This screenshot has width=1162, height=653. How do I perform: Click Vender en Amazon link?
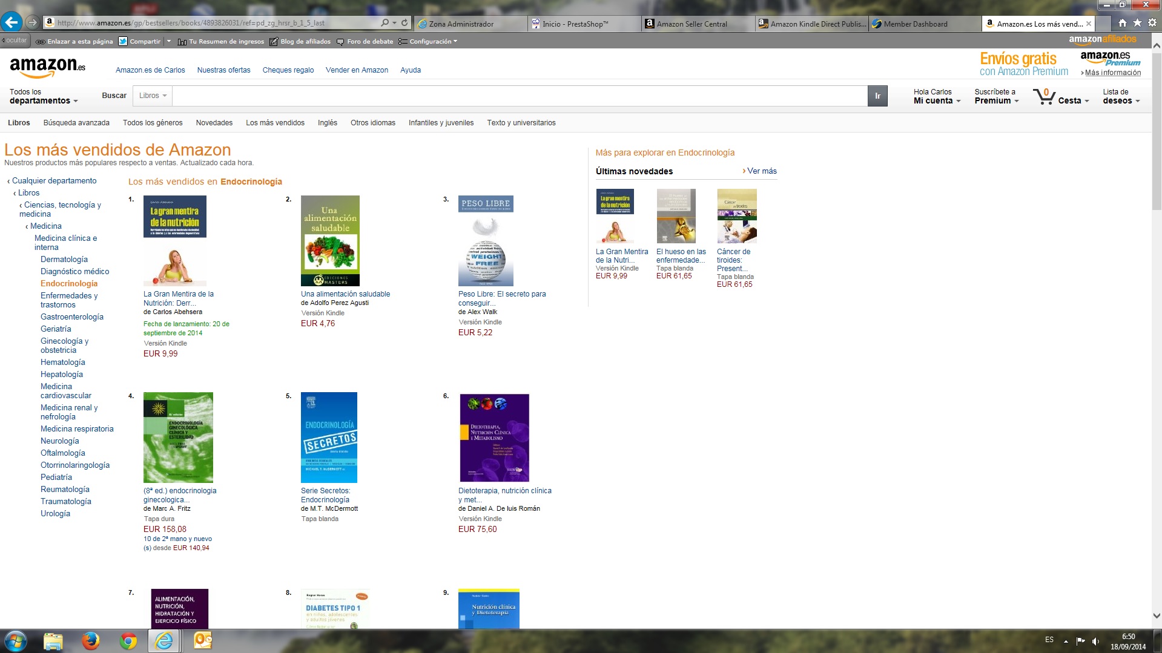[357, 70]
